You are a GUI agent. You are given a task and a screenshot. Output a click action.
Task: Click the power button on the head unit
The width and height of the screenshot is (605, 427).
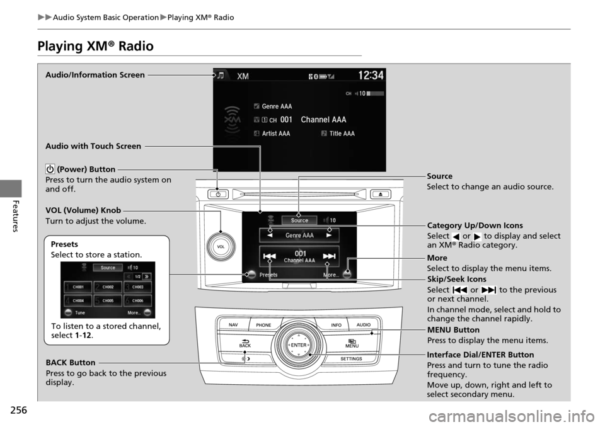pos(218,194)
